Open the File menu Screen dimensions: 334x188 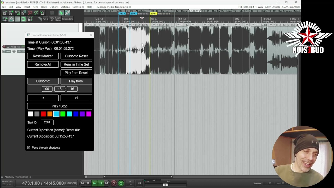(4, 7)
